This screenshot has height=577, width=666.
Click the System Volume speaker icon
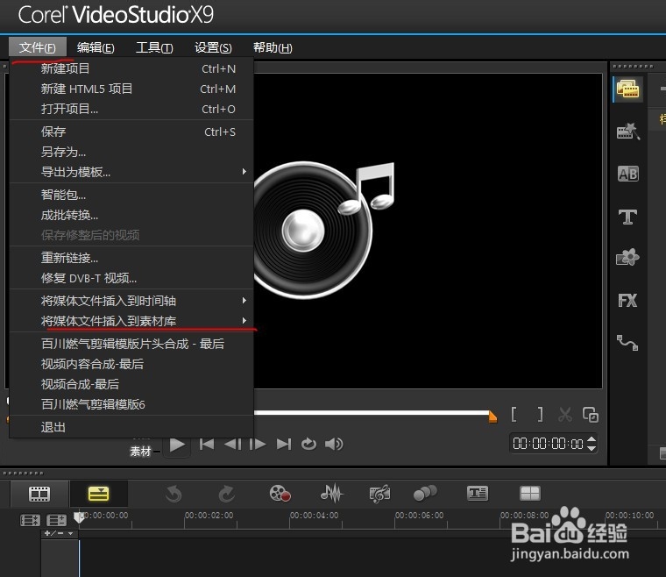(334, 445)
